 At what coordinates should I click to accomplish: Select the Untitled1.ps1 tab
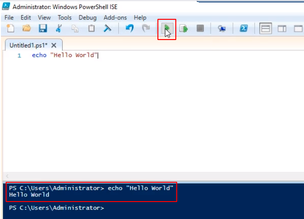tap(28, 45)
